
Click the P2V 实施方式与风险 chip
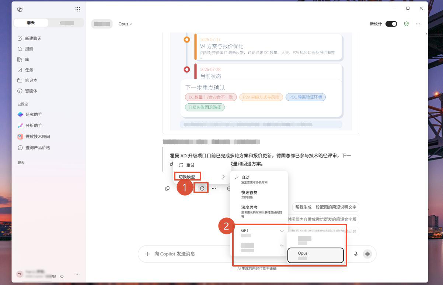(x=261, y=97)
